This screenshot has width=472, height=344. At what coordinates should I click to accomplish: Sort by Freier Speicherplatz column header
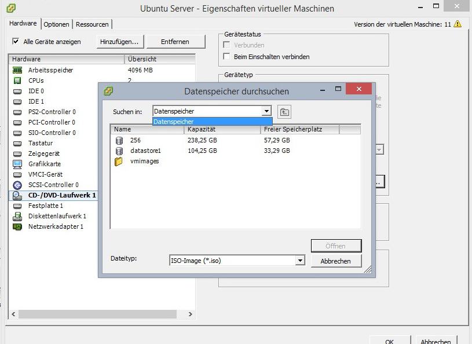coord(300,129)
